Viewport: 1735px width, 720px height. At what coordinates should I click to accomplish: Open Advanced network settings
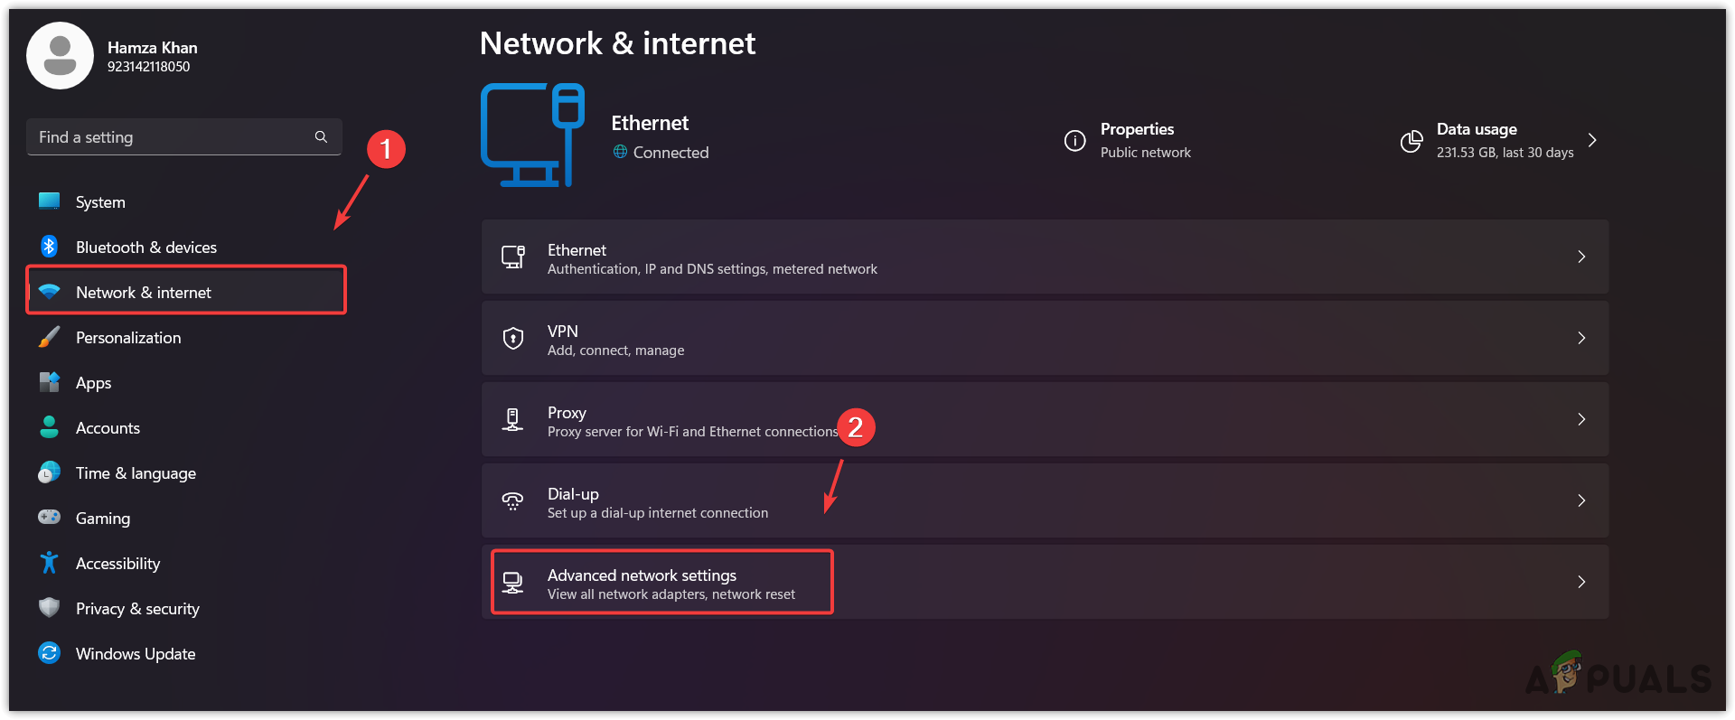pyautogui.click(x=661, y=582)
